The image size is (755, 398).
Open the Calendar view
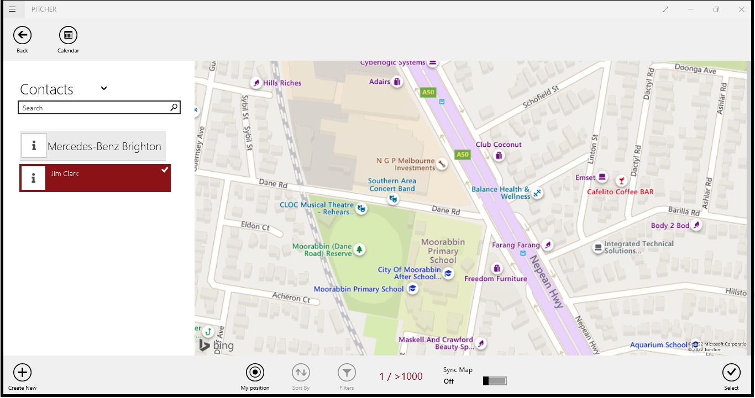(68, 36)
